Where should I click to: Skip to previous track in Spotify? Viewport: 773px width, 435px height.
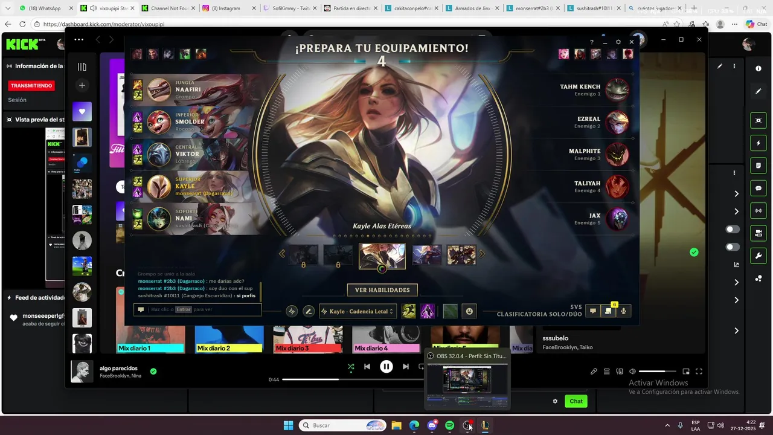367,366
